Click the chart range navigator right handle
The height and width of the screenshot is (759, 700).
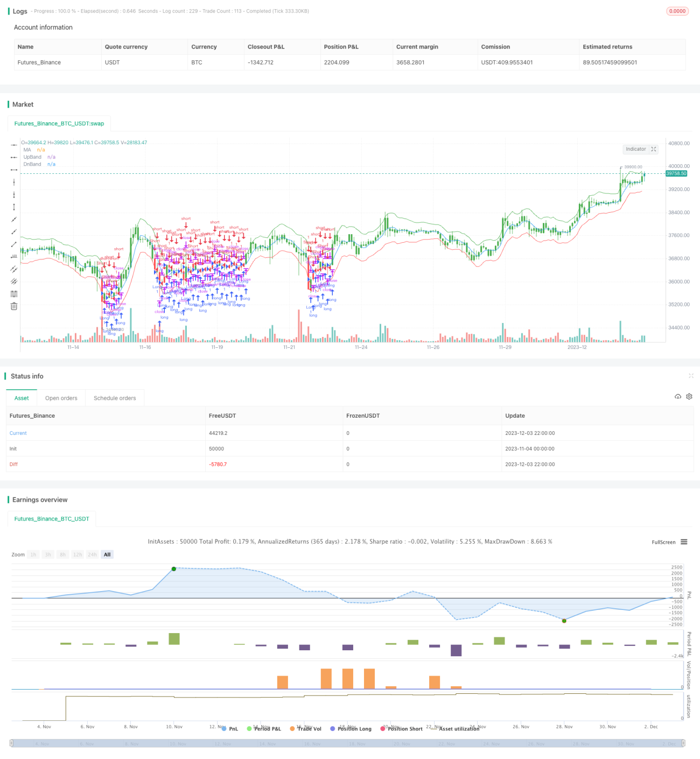[683, 743]
